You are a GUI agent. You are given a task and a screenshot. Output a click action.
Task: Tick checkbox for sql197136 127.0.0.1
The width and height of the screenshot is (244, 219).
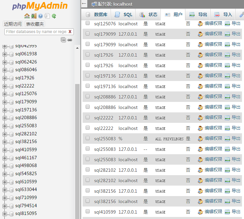(x=88, y=75)
